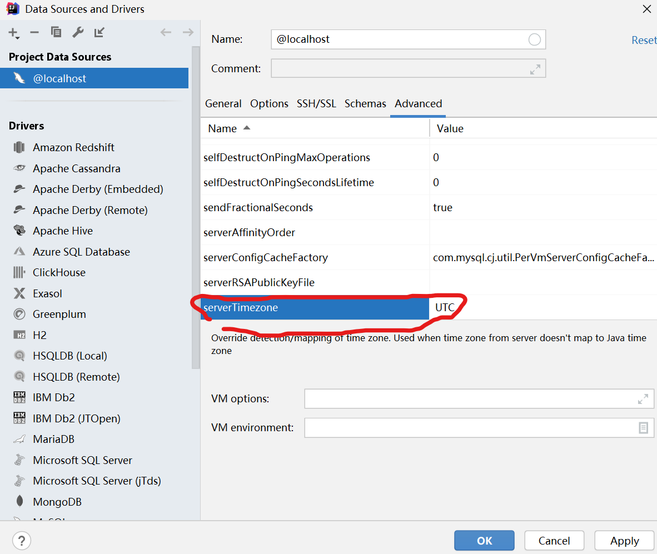Screen dimensions: 657x554
Task: Switch to the Advanced tab
Action: (x=418, y=103)
